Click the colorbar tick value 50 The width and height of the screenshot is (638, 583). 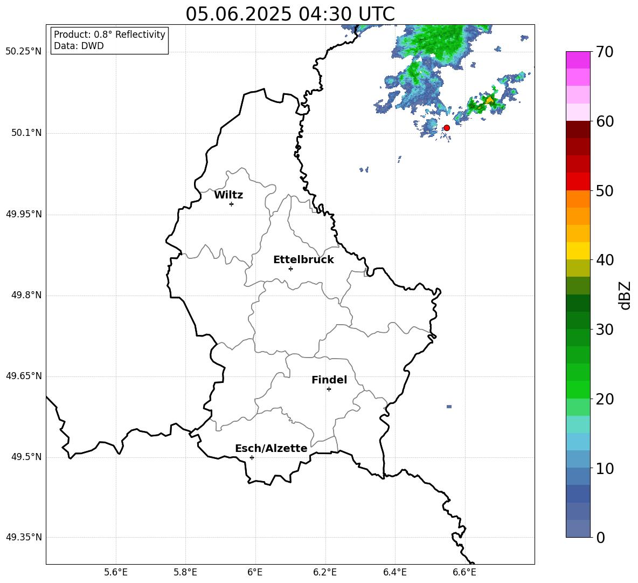click(605, 190)
